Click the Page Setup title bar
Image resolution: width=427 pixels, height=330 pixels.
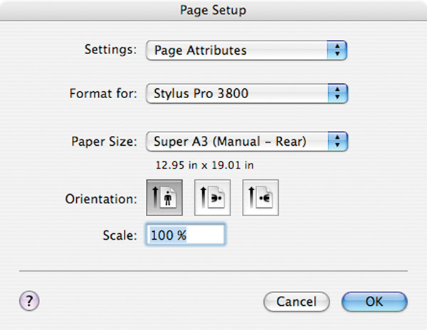coord(213,11)
